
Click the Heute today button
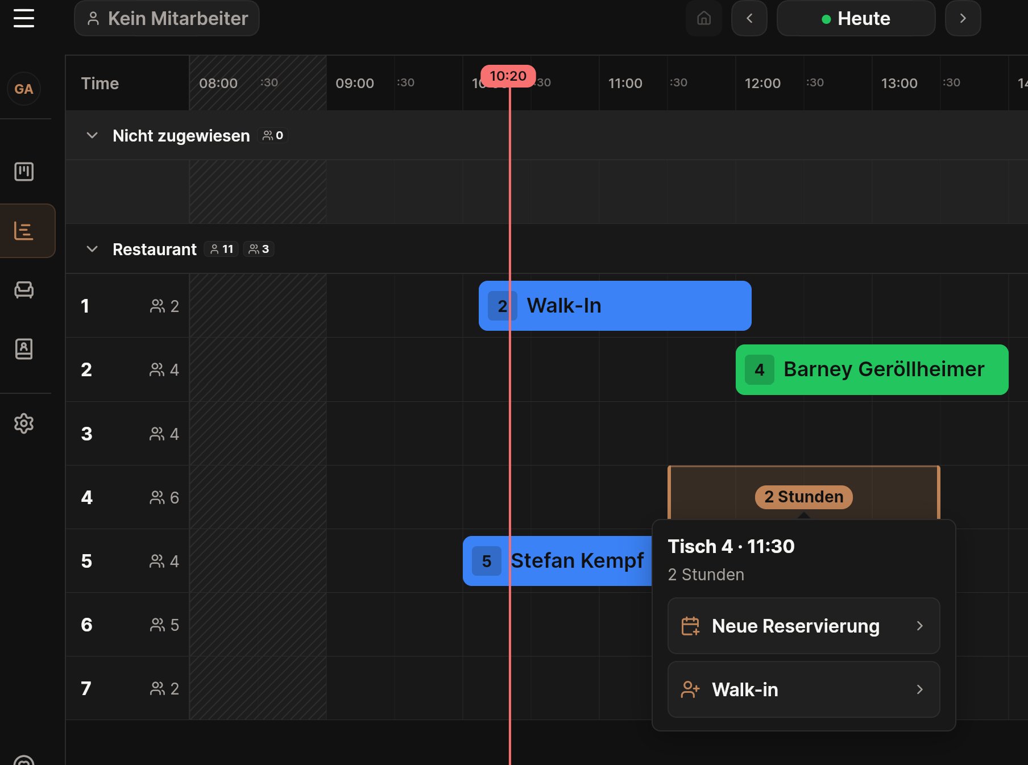point(856,18)
